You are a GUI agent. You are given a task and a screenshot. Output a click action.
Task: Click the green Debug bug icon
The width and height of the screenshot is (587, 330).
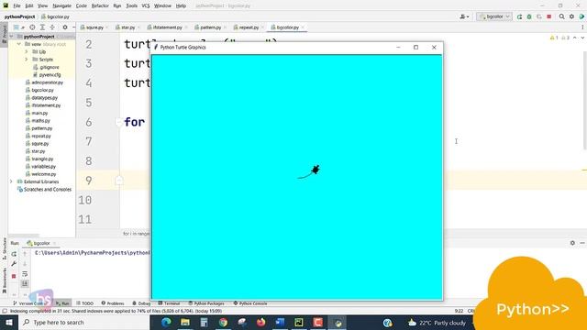[529, 16]
